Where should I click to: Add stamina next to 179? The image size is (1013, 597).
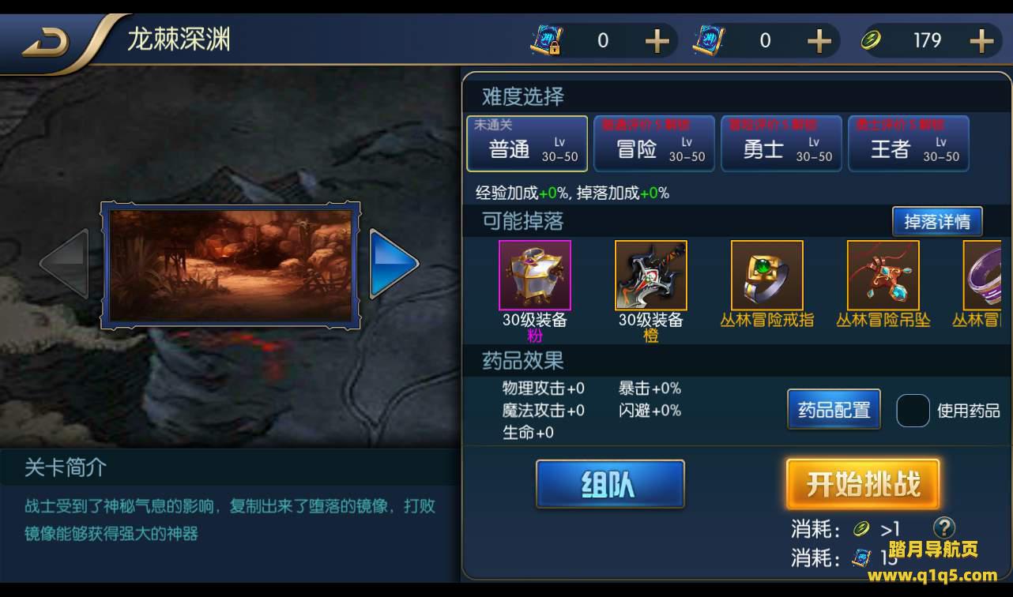click(x=981, y=41)
